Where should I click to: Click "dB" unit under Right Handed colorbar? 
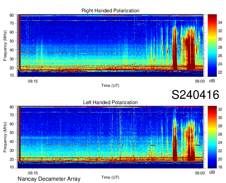tap(212, 81)
